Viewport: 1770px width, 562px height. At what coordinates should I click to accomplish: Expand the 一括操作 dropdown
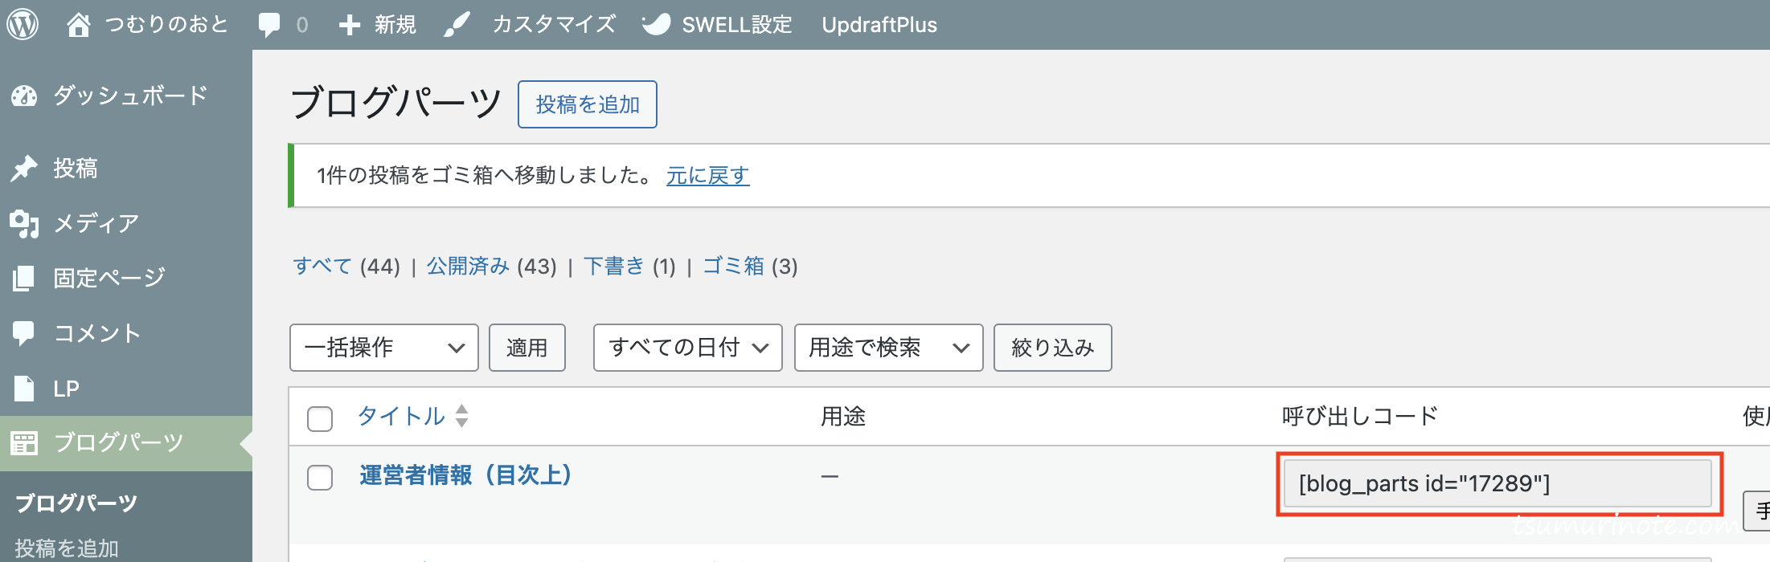[x=384, y=348]
